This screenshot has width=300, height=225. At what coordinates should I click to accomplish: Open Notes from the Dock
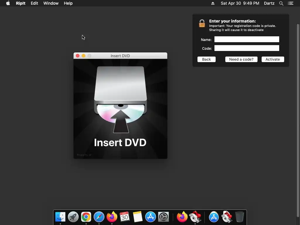138,217
